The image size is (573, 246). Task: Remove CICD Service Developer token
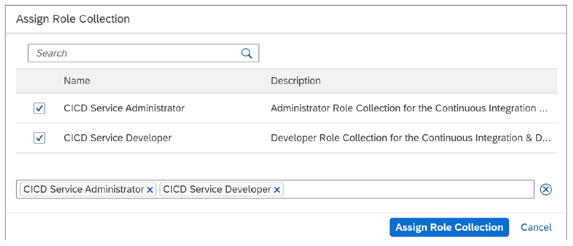tap(277, 190)
